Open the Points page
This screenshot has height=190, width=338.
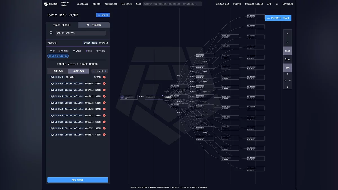click(237, 4)
